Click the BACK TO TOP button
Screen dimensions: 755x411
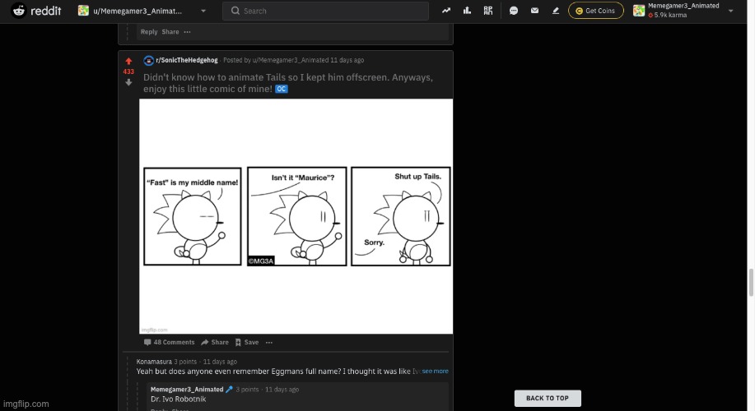point(548,398)
